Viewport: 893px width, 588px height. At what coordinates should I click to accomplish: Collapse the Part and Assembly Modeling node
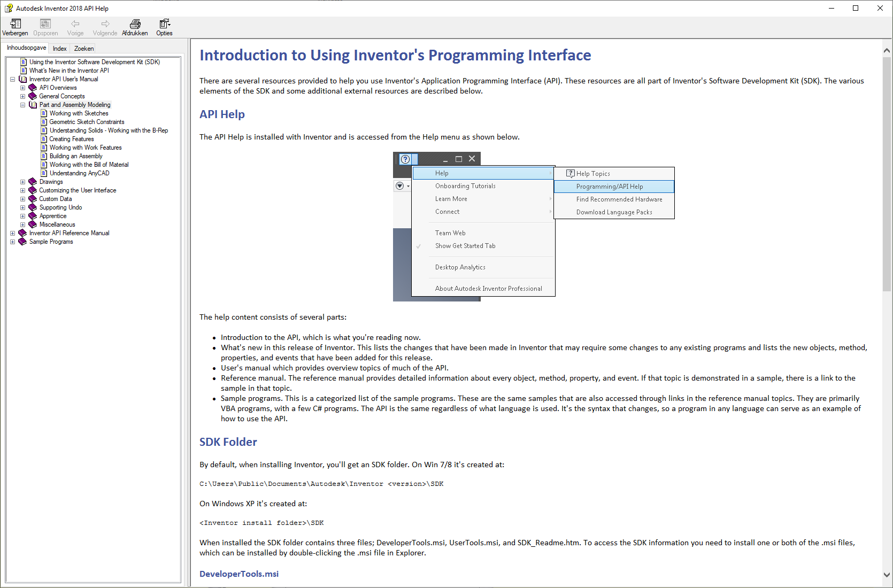(x=22, y=104)
